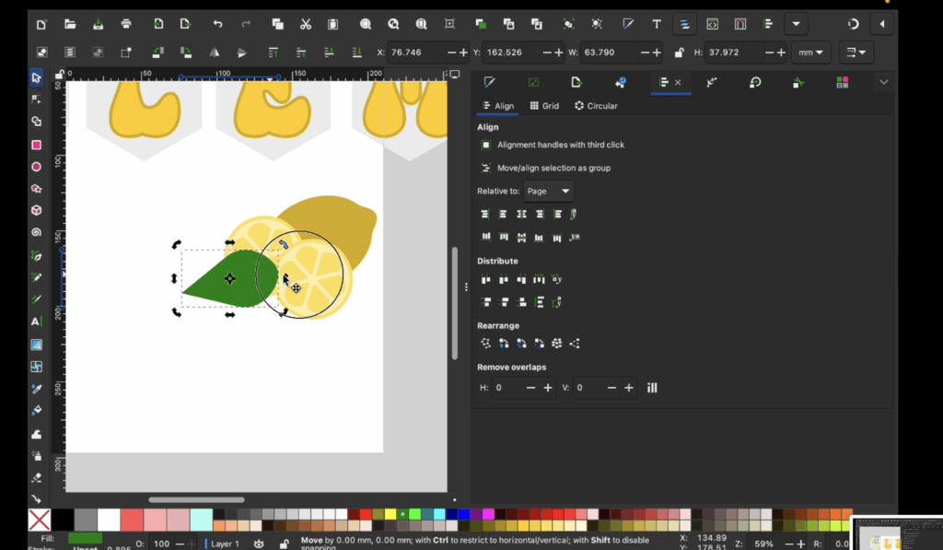This screenshot has width=943, height=550.
Task: Pick the white palette swatch
Action: (109, 520)
